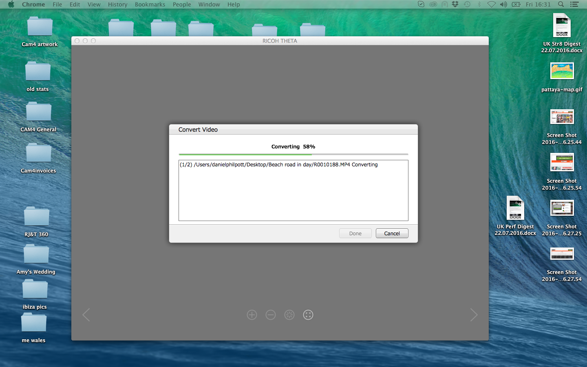Open the Apple menu
Screen dimensions: 587x367
(11, 4)
